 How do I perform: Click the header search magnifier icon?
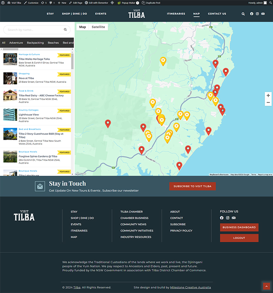click(x=243, y=14)
